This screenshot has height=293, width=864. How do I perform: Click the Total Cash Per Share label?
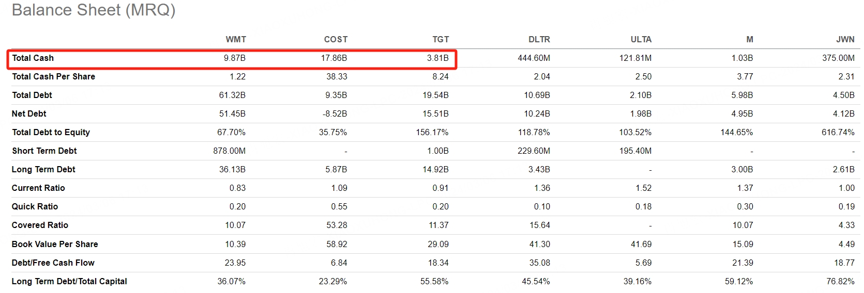(x=53, y=76)
